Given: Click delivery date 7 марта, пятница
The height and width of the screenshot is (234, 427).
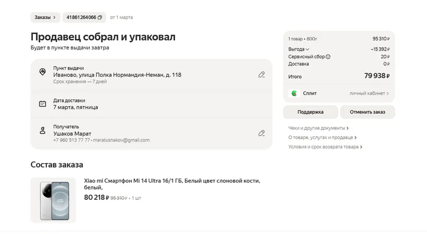Looking at the screenshot, I should coord(76,107).
